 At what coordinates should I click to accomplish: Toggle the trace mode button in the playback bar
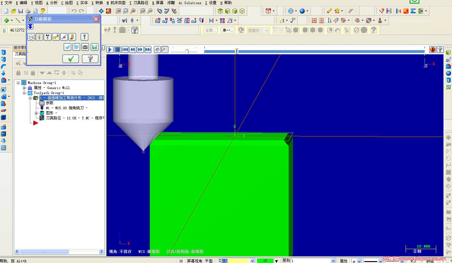click(x=157, y=50)
